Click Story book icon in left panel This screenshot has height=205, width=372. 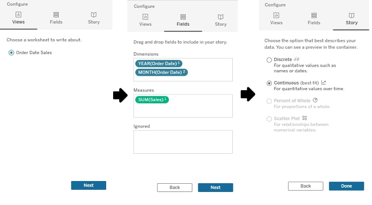pyautogui.click(x=94, y=15)
